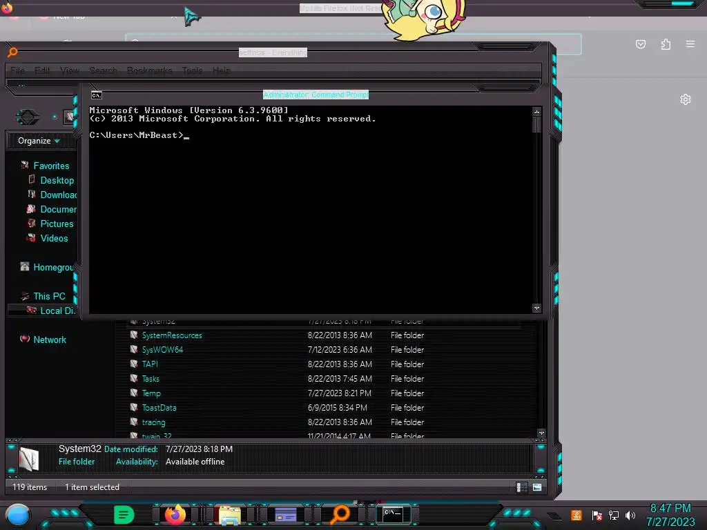Open the network tray icon
The image size is (707, 530).
613,515
